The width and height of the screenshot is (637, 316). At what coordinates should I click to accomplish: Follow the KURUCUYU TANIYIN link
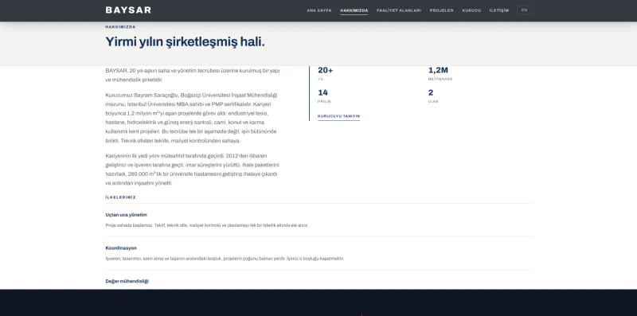[x=338, y=116]
